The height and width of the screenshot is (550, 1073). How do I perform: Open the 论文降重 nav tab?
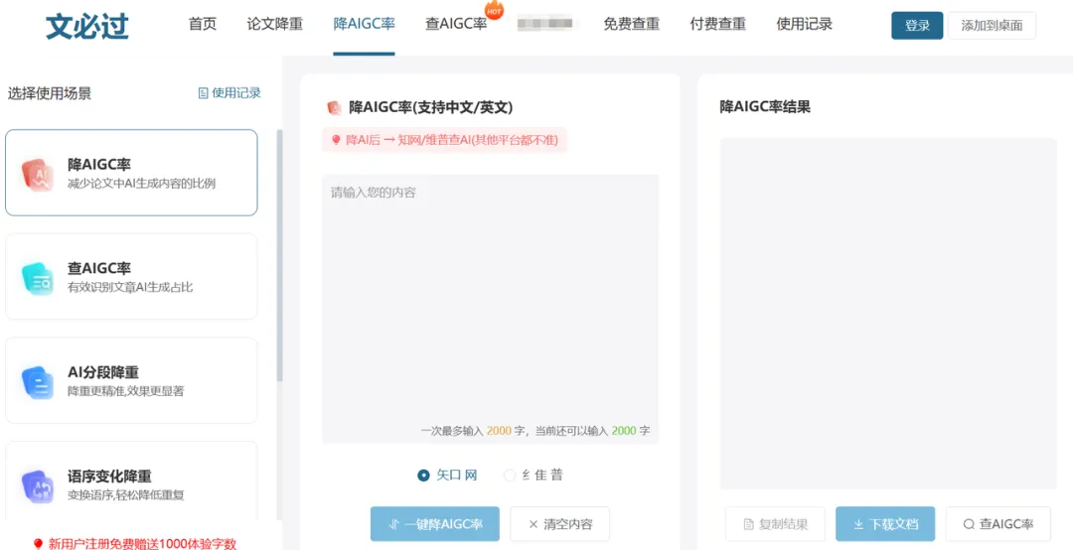[x=275, y=25]
